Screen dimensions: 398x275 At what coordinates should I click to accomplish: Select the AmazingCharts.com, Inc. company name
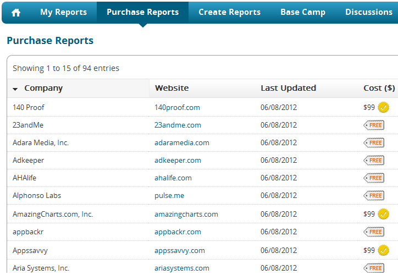(x=53, y=214)
